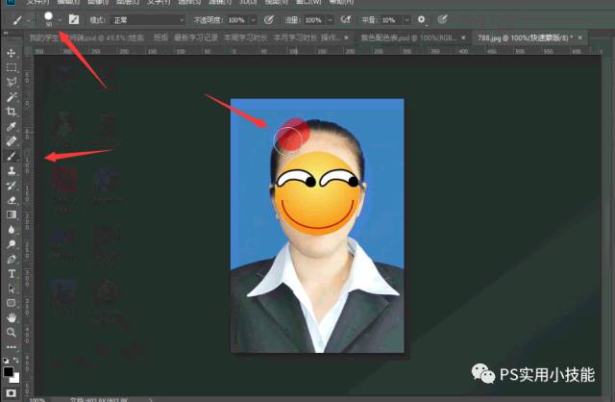Toggle Quick Mask mode at toolbox bottom
The height and width of the screenshot is (402, 615).
point(11,393)
